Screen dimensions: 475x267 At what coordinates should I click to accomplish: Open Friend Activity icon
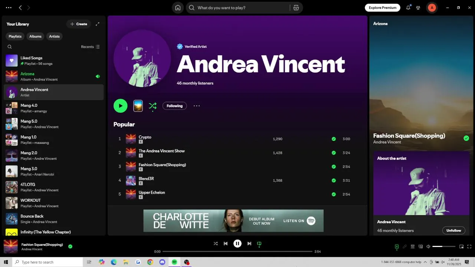coord(418,7)
